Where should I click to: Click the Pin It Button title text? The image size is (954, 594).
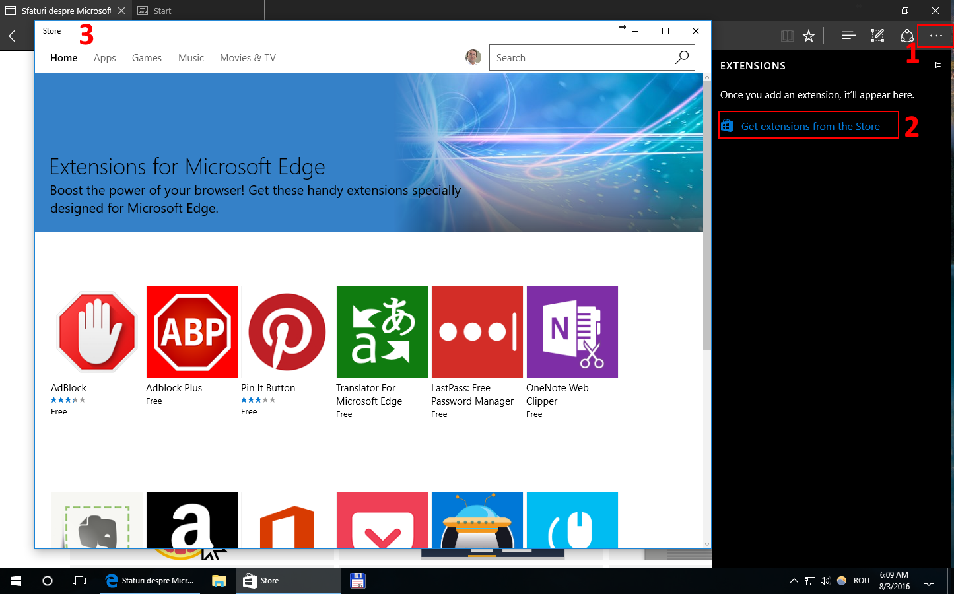(268, 388)
